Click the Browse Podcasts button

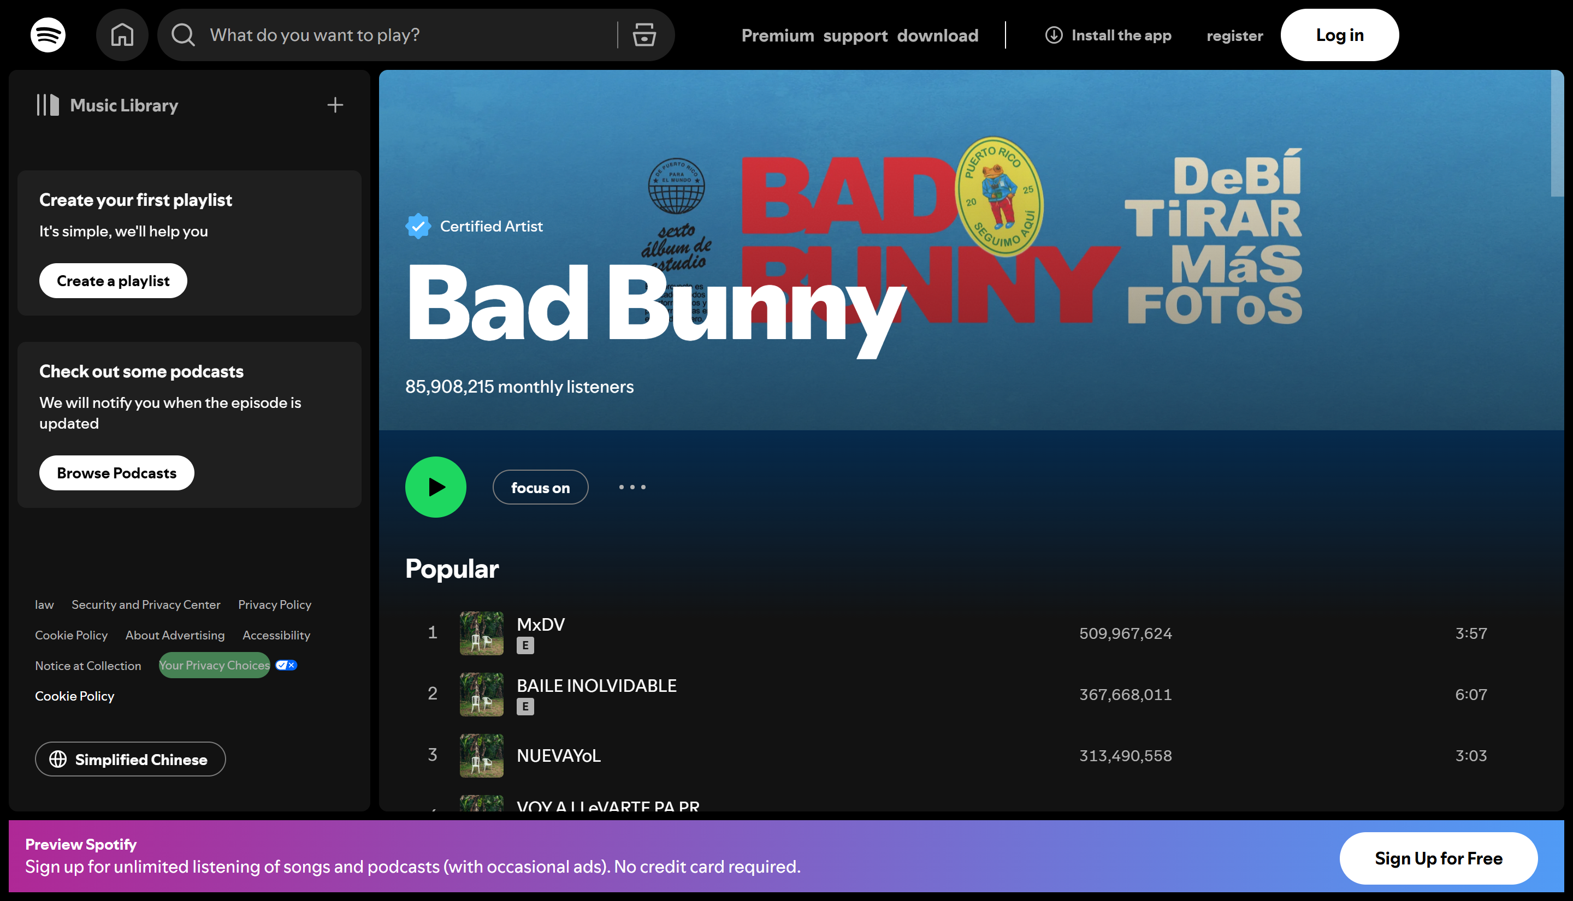point(116,473)
